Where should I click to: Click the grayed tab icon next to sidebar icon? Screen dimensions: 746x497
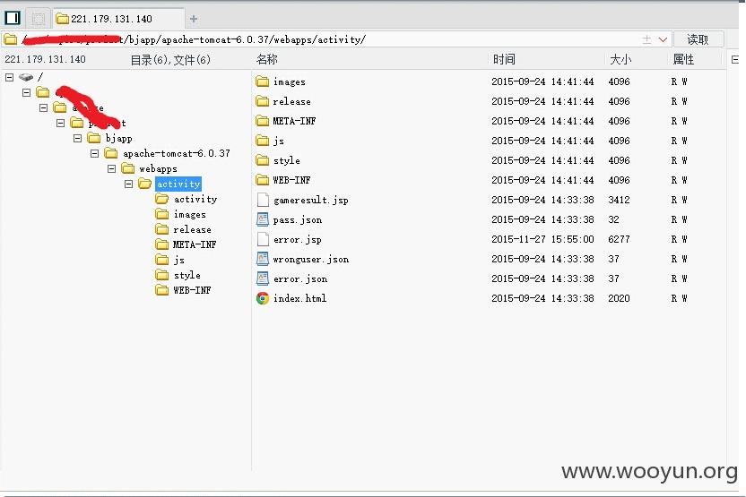pyautogui.click(x=38, y=19)
